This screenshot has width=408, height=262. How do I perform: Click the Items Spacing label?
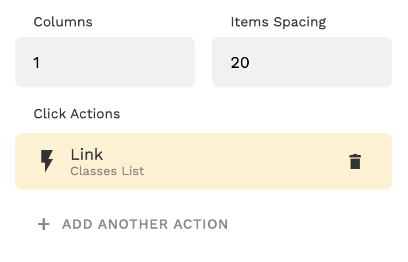coord(278,22)
